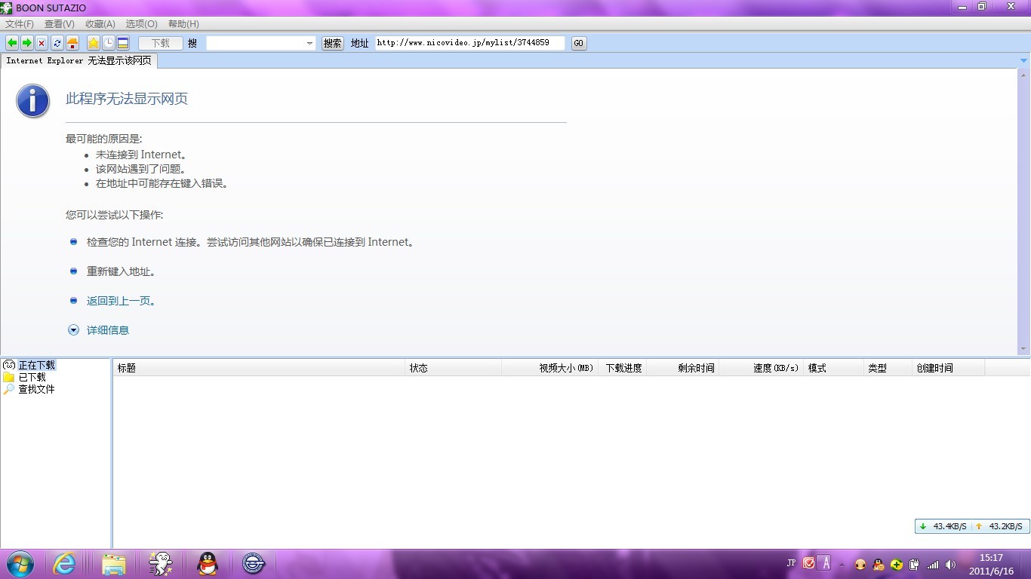Click the page scrollbar up arrow

click(x=1023, y=75)
